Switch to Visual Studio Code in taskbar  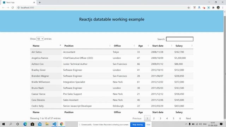54,124
